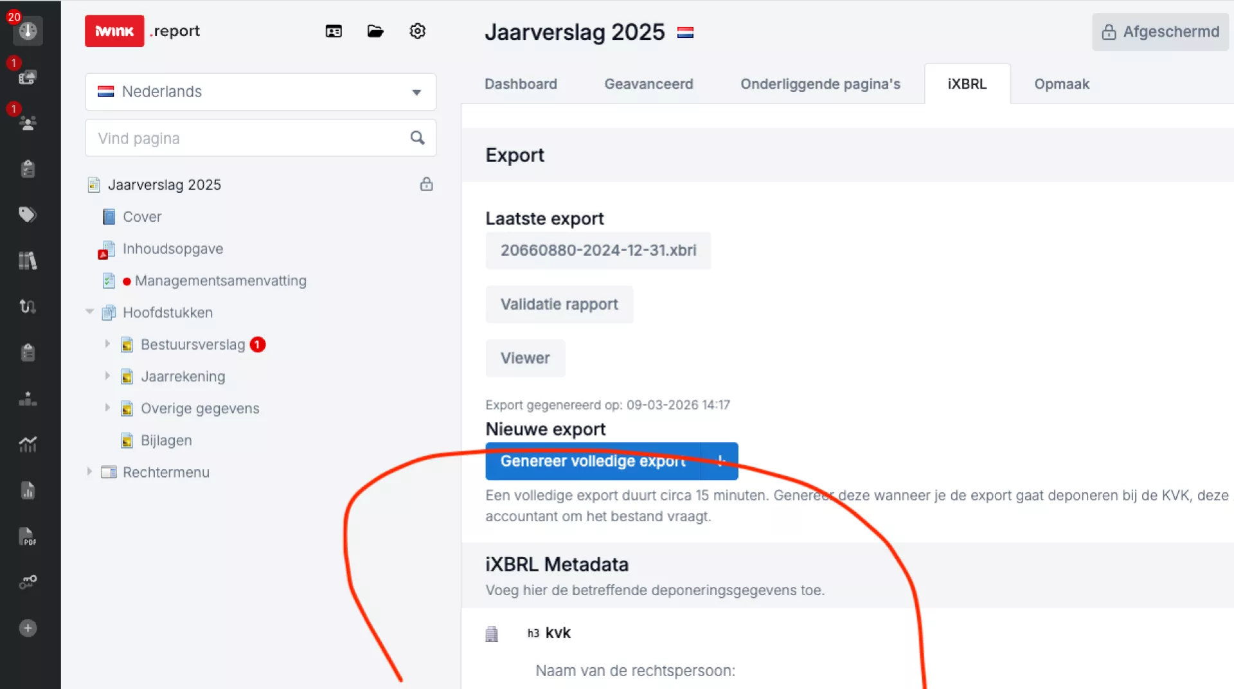
Task: Open the tags icon in sidebar
Action: point(28,215)
